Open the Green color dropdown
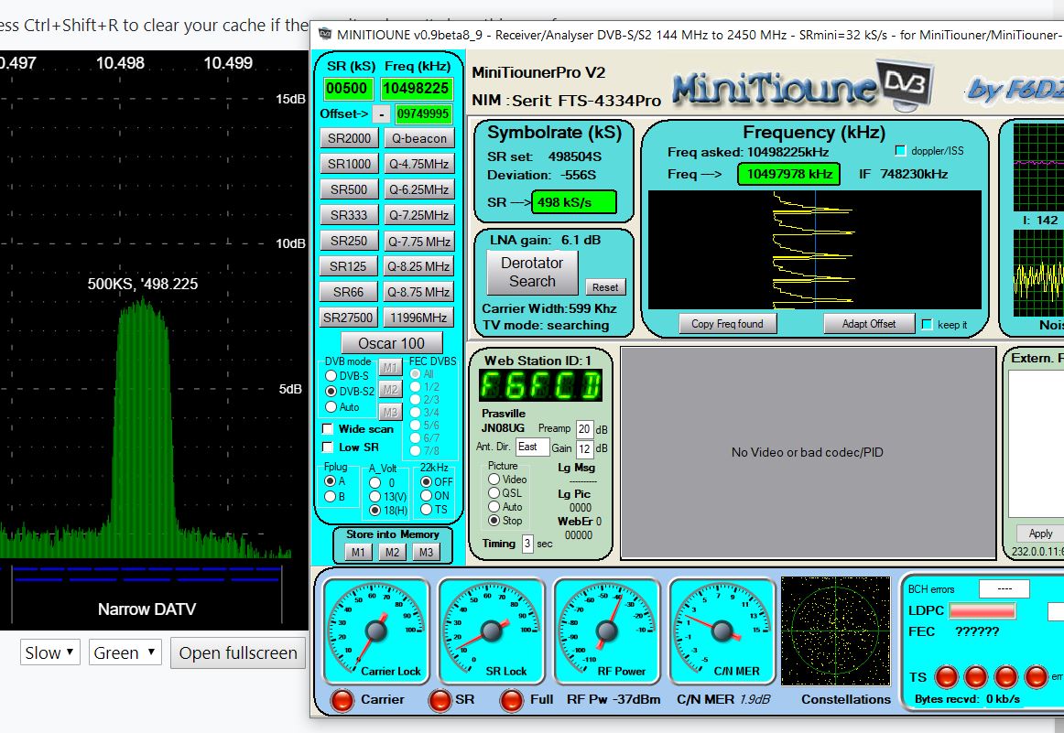This screenshot has width=1064, height=733. pos(125,652)
